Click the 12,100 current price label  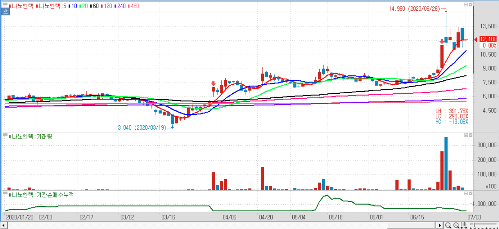488,39
